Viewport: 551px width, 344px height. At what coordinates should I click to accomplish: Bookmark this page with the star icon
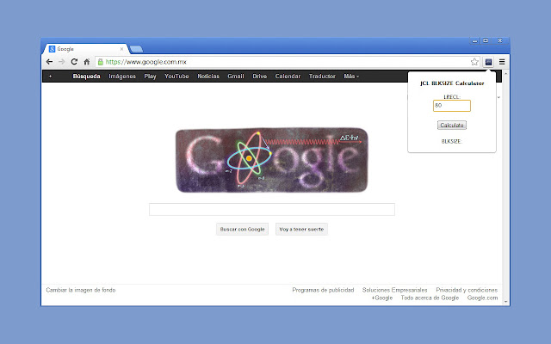point(474,62)
